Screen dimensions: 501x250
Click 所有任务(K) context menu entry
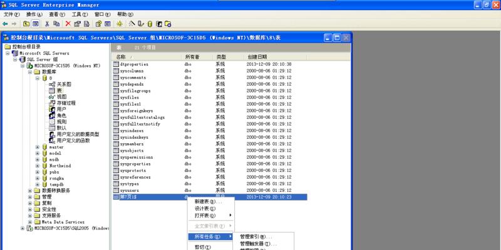[211, 237]
